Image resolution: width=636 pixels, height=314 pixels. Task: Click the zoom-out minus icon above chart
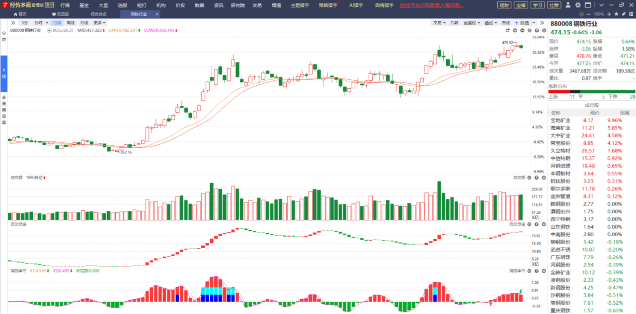coord(522,31)
